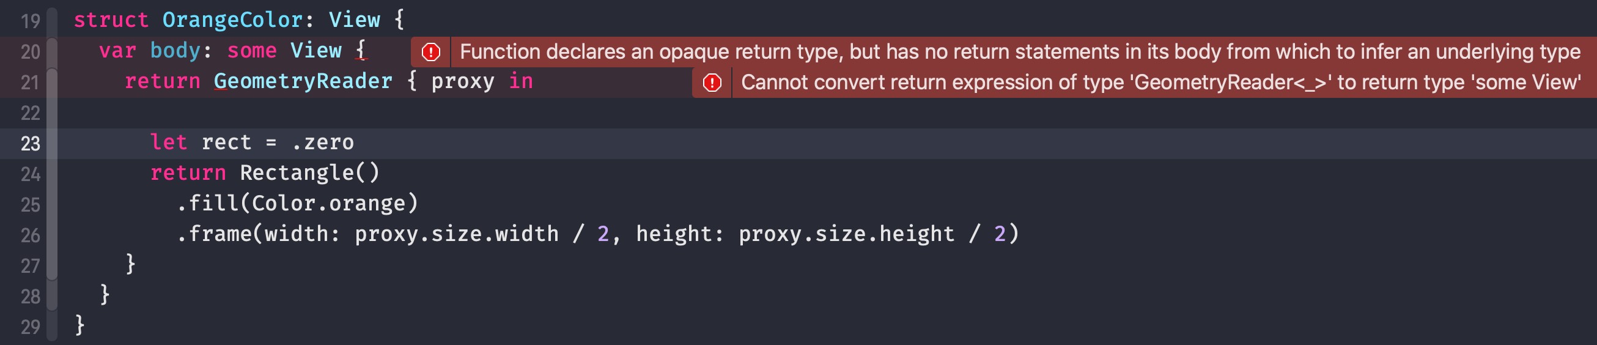Click the Rectangle() call
Image resolution: width=1597 pixels, height=345 pixels.
[x=309, y=173]
